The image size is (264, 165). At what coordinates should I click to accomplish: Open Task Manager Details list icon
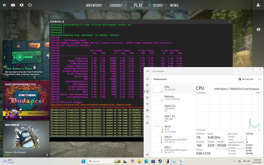click(148, 116)
